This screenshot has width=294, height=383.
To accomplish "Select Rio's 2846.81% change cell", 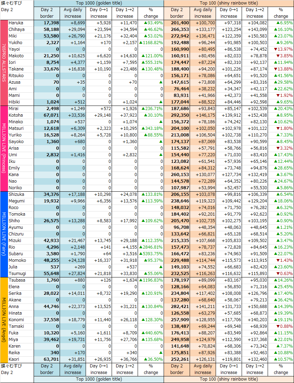I will pyautogui.click(x=151, y=247).
